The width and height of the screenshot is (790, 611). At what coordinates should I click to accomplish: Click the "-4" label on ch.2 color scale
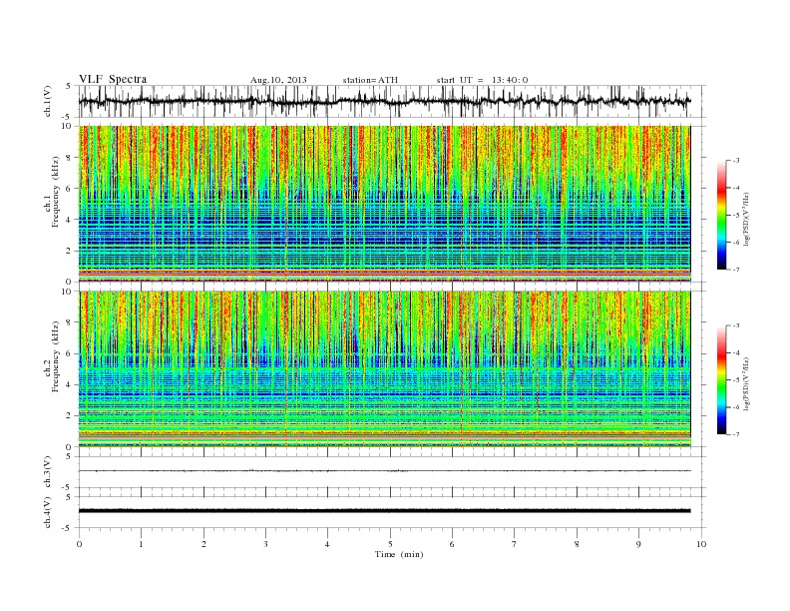(736, 352)
